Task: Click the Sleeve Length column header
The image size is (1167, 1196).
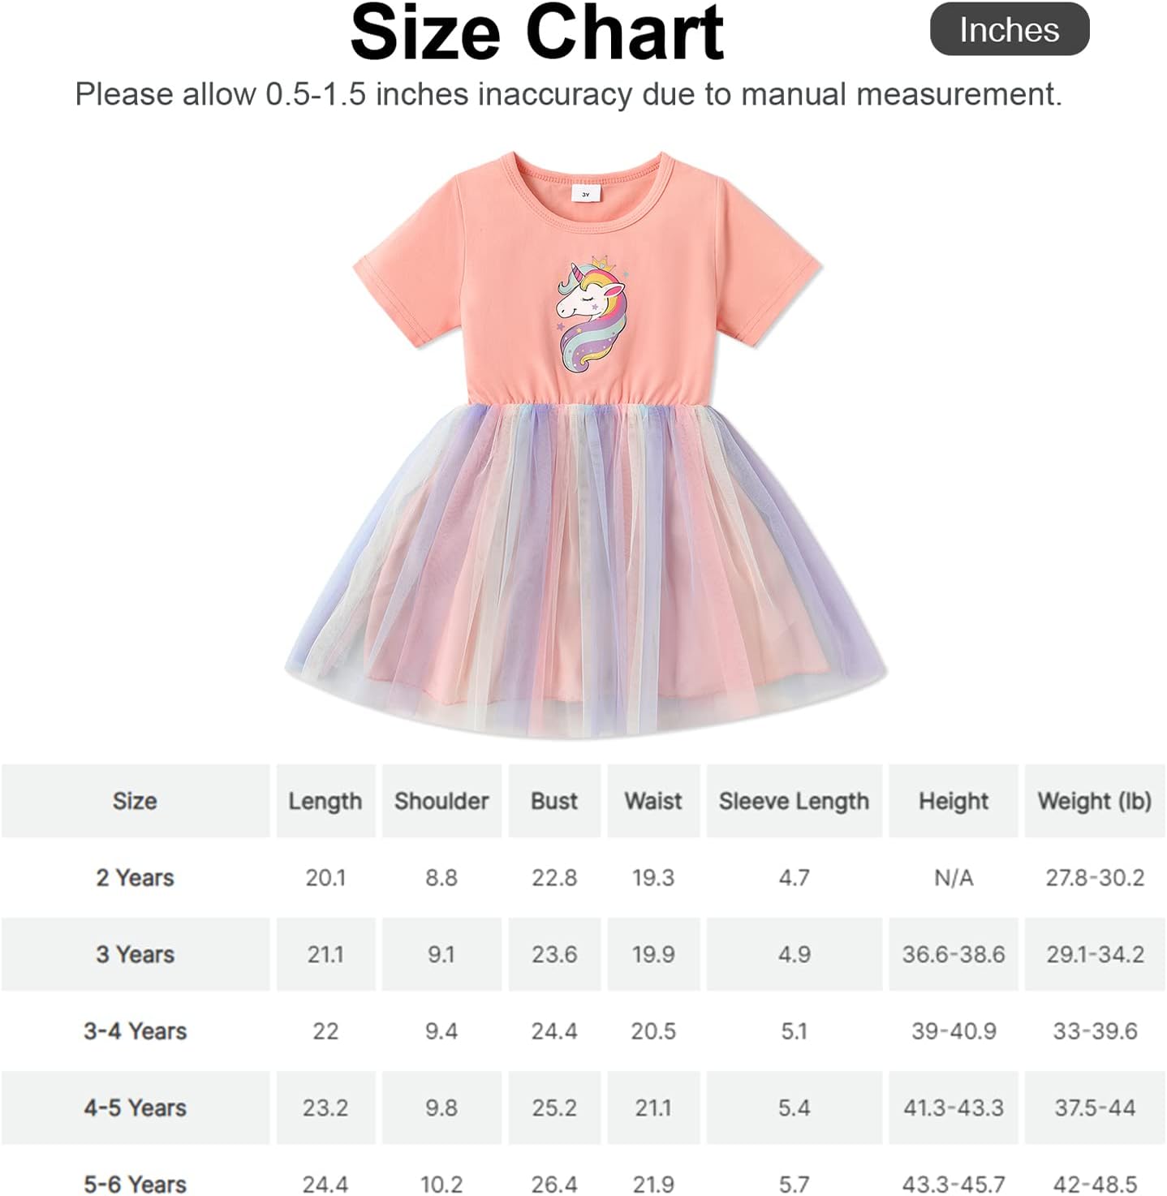Action: (x=794, y=801)
